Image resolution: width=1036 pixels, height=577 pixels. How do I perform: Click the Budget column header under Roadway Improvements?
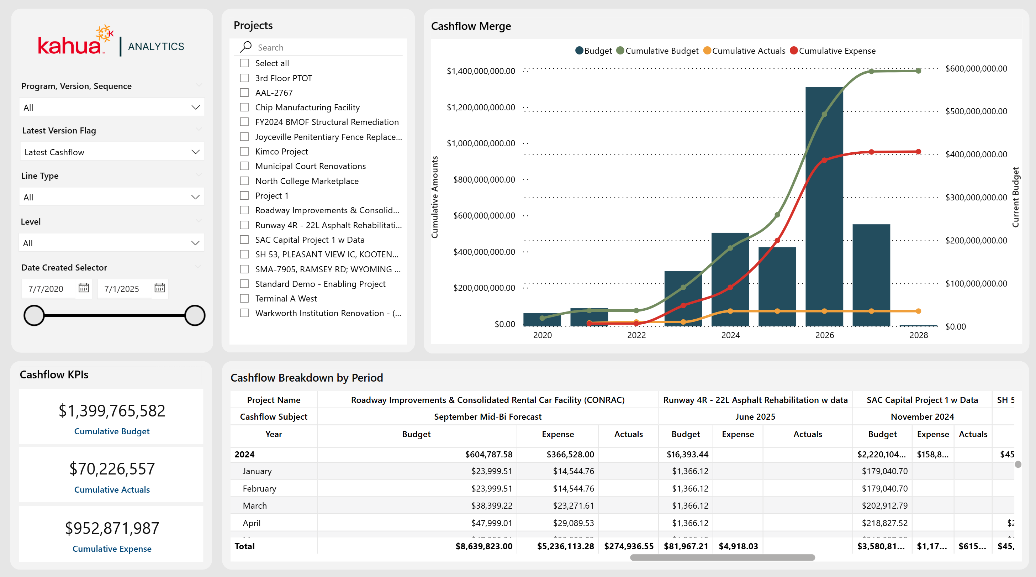point(416,434)
